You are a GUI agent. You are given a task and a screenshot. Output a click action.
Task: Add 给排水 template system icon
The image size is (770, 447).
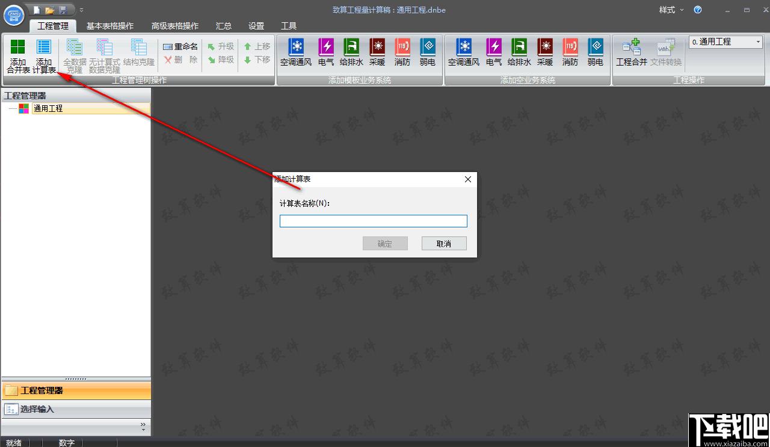click(351, 47)
